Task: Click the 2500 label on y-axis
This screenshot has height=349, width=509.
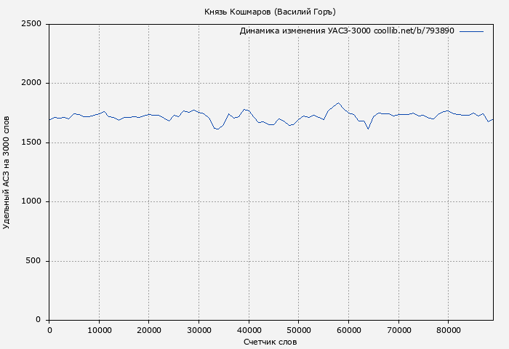Action: [x=31, y=24]
